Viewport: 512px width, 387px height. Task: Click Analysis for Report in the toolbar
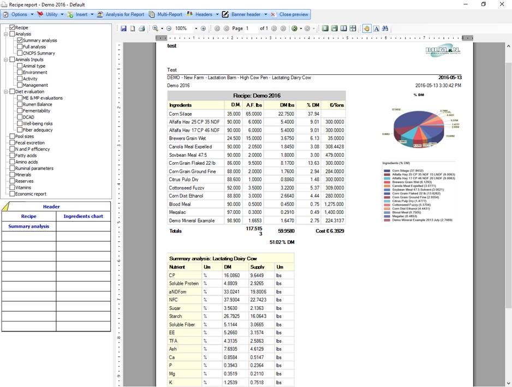[x=125, y=14]
